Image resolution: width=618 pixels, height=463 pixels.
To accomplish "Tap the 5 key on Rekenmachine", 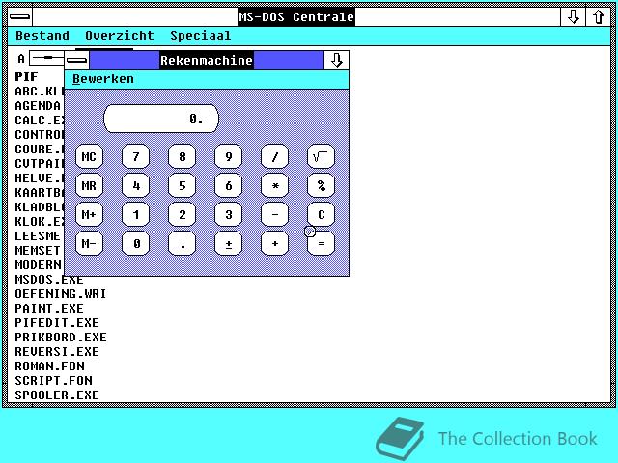I will (x=183, y=185).
